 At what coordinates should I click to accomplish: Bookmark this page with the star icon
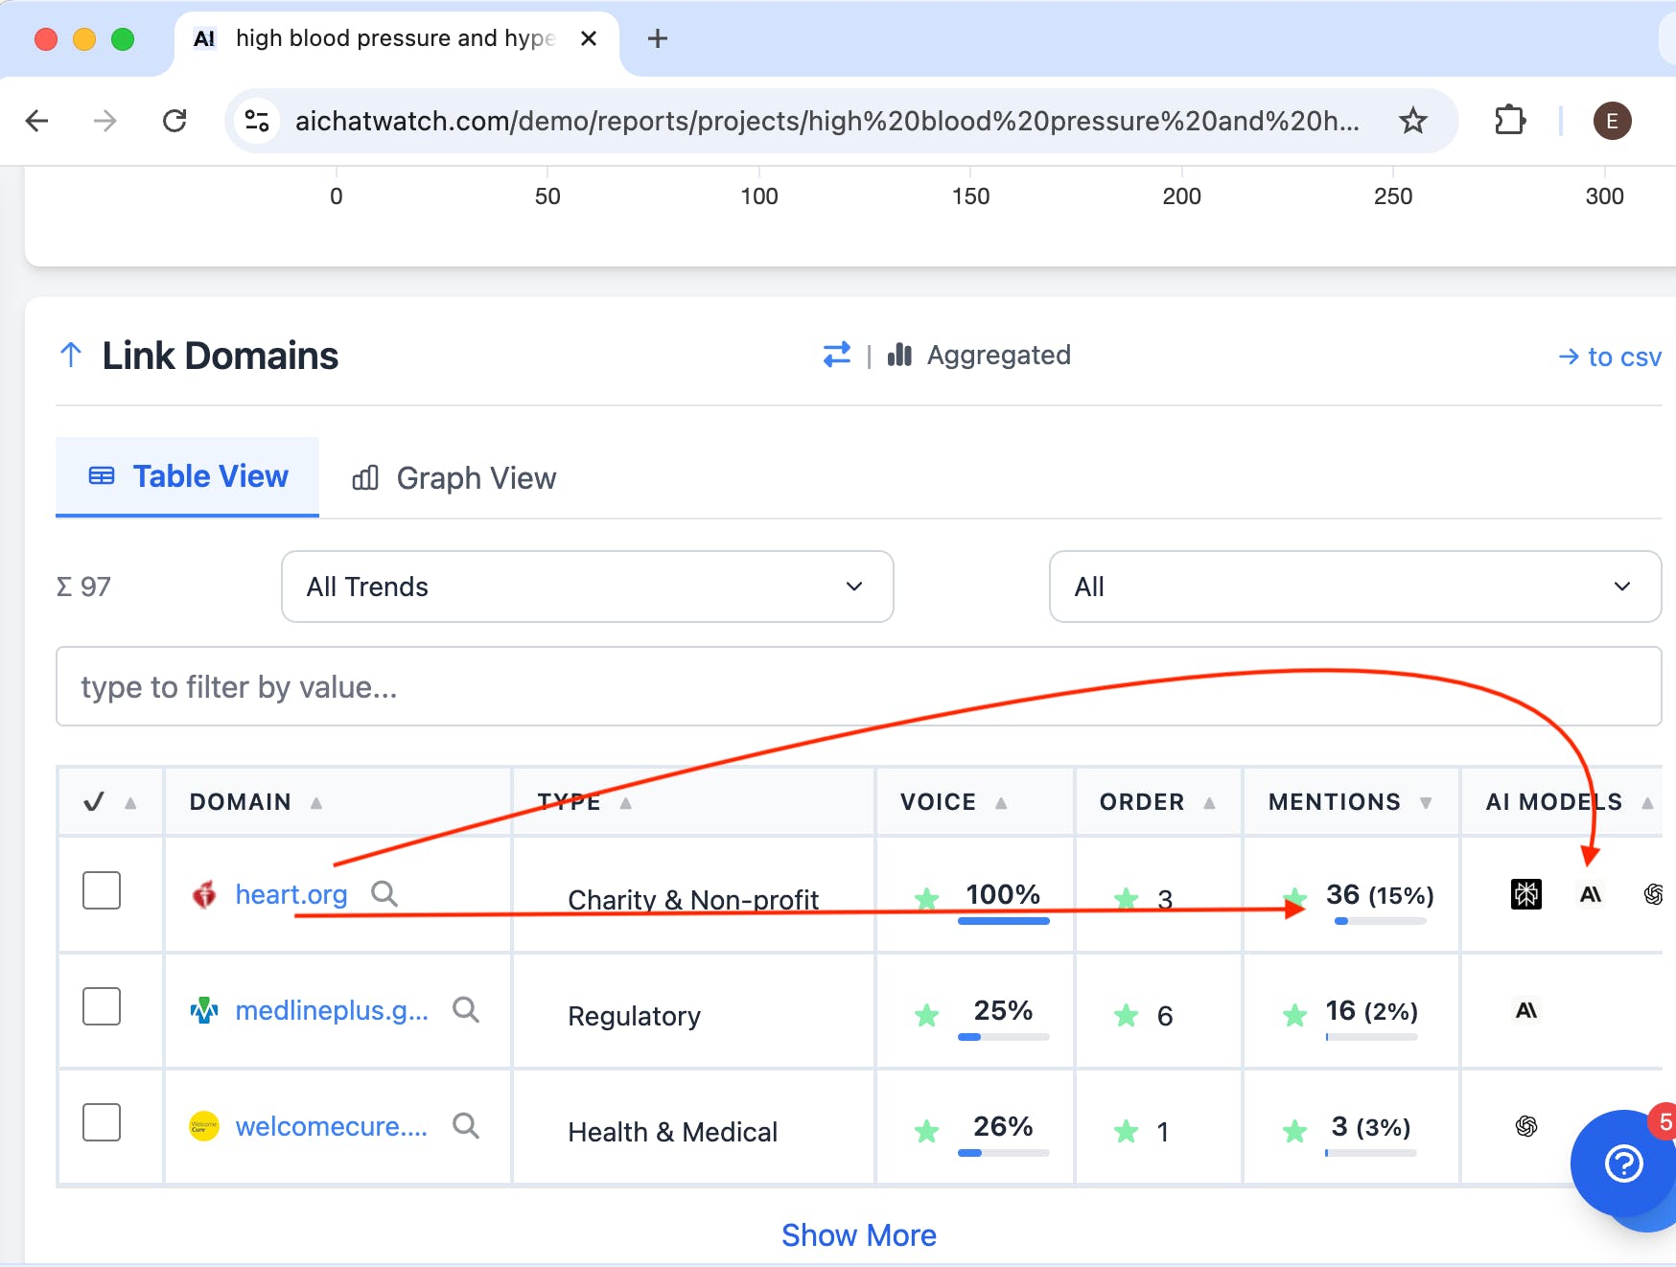(x=1412, y=121)
